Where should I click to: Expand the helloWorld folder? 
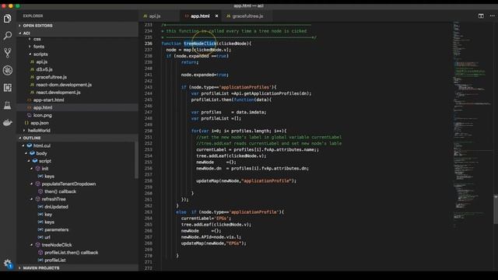[x=39, y=131]
